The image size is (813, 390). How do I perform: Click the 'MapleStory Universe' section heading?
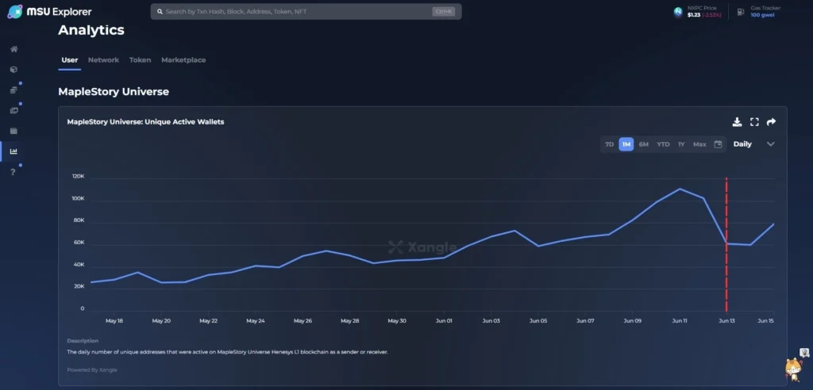pyautogui.click(x=114, y=92)
